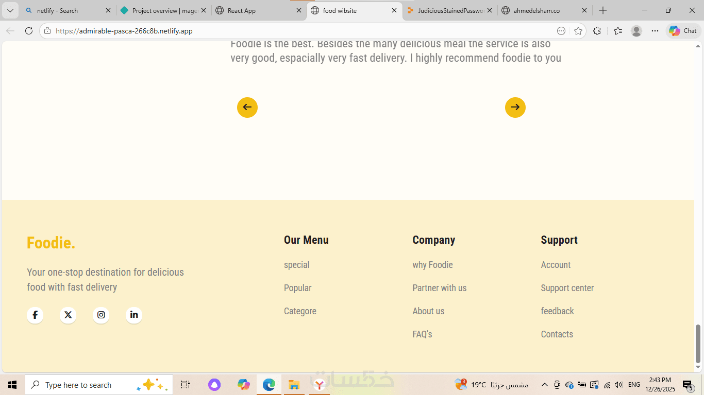Switch to the Project overview tab
The height and width of the screenshot is (395, 704).
point(163,10)
